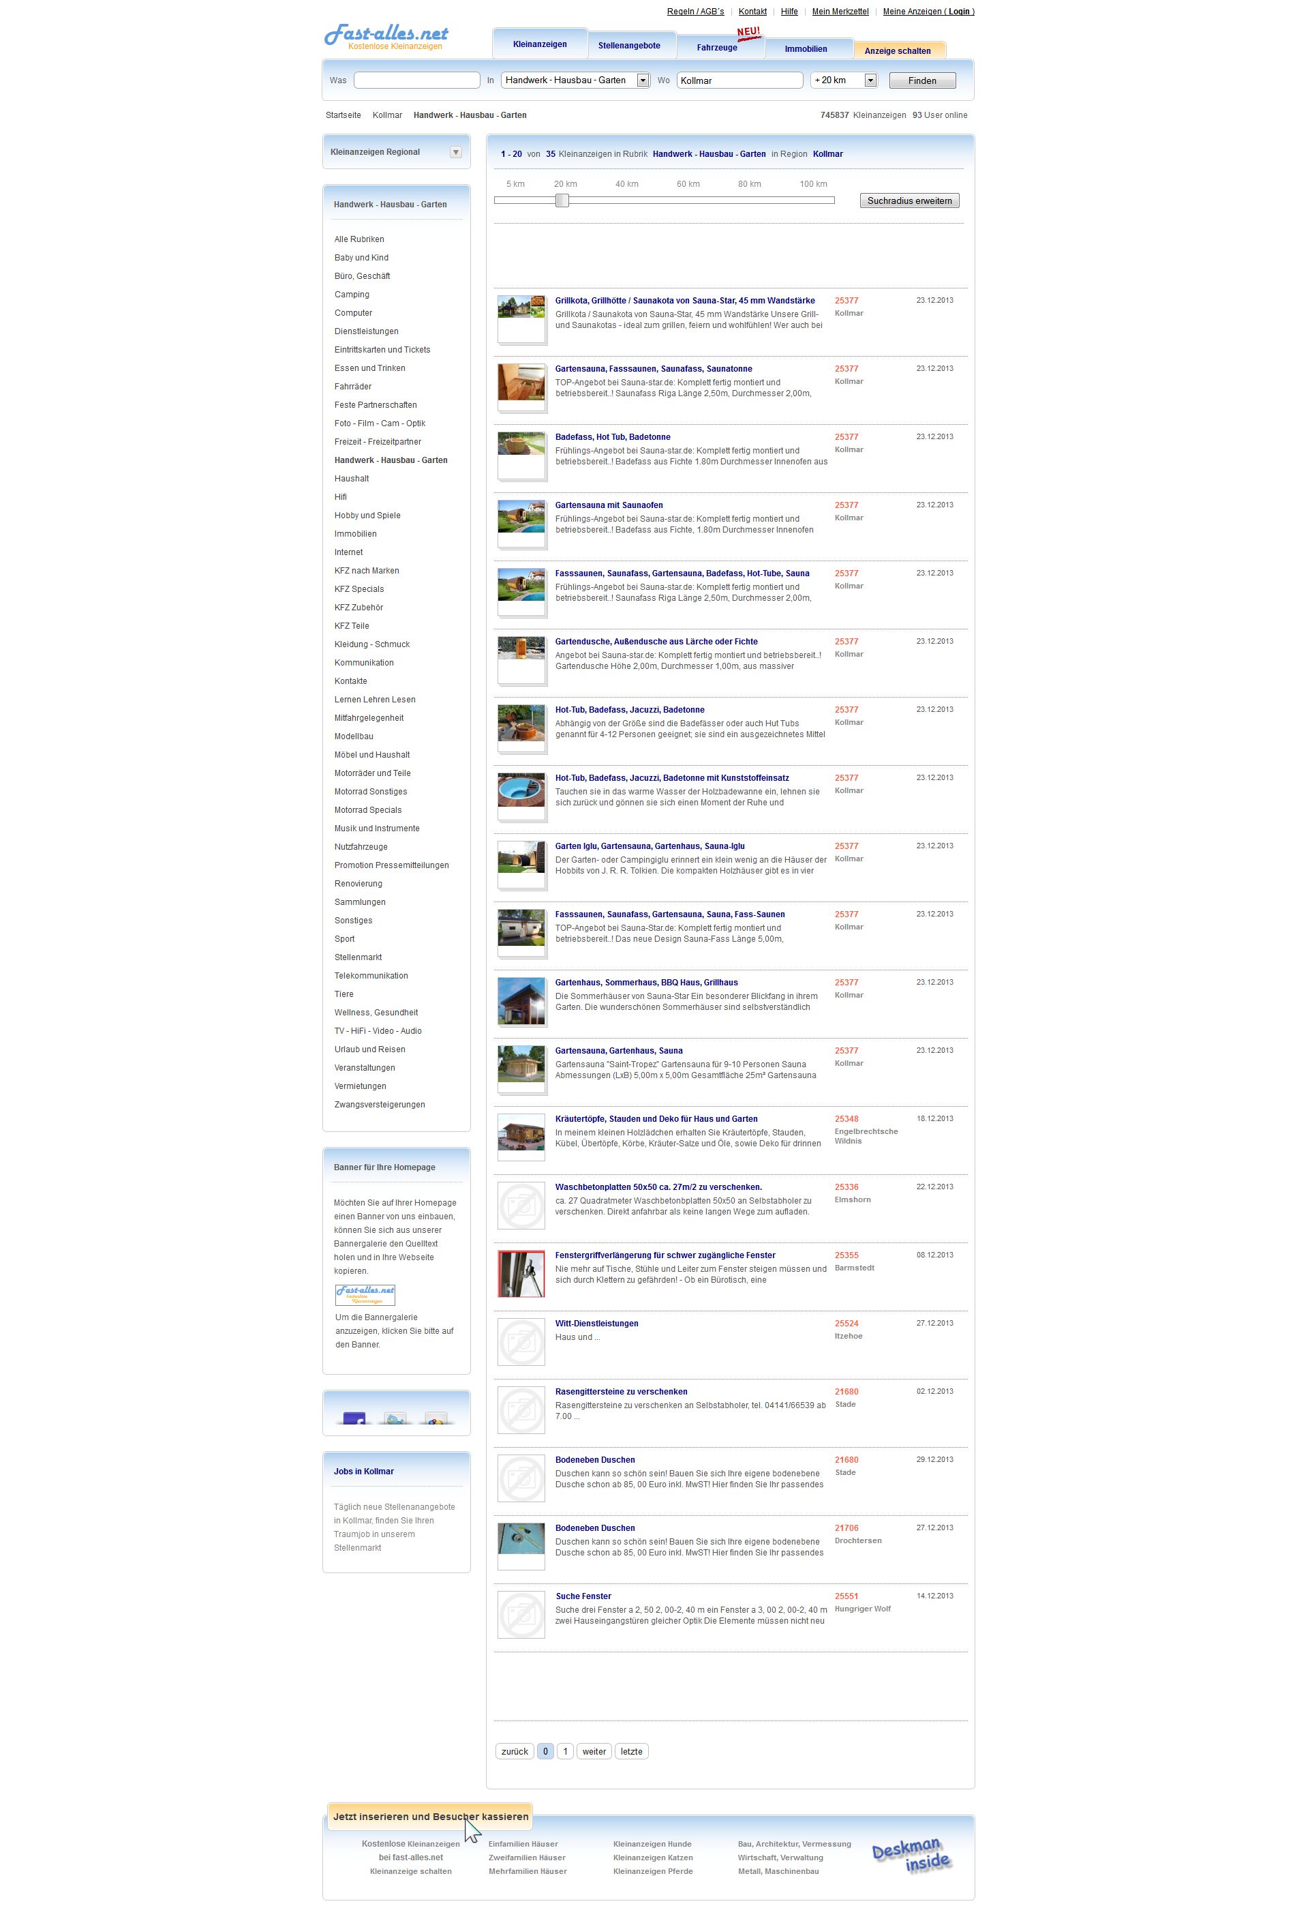Screen dimensions: 1297x1908
Task: Select the Fahrräder category
Action: click(x=353, y=387)
